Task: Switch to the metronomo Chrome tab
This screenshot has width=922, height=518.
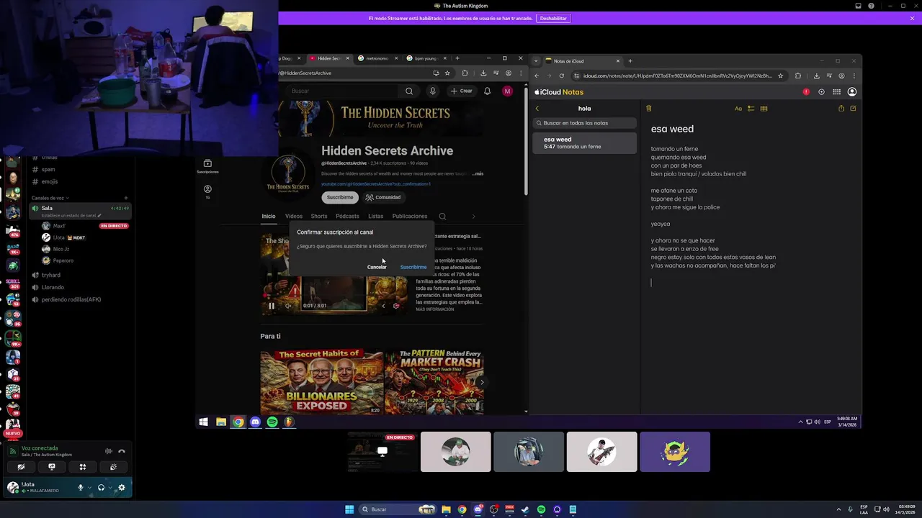Action: click(x=377, y=58)
